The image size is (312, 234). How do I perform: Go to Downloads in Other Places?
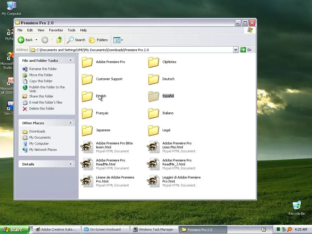(x=34, y=131)
